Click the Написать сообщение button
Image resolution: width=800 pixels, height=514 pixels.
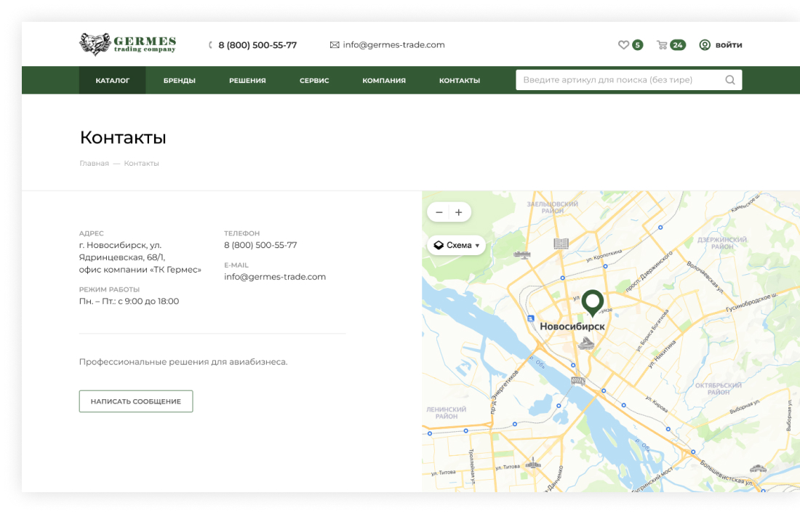[136, 401]
